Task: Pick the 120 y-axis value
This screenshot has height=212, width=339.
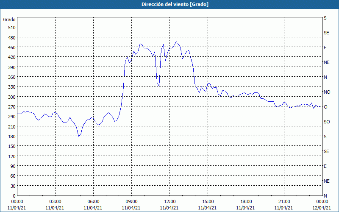Action: pos(12,156)
